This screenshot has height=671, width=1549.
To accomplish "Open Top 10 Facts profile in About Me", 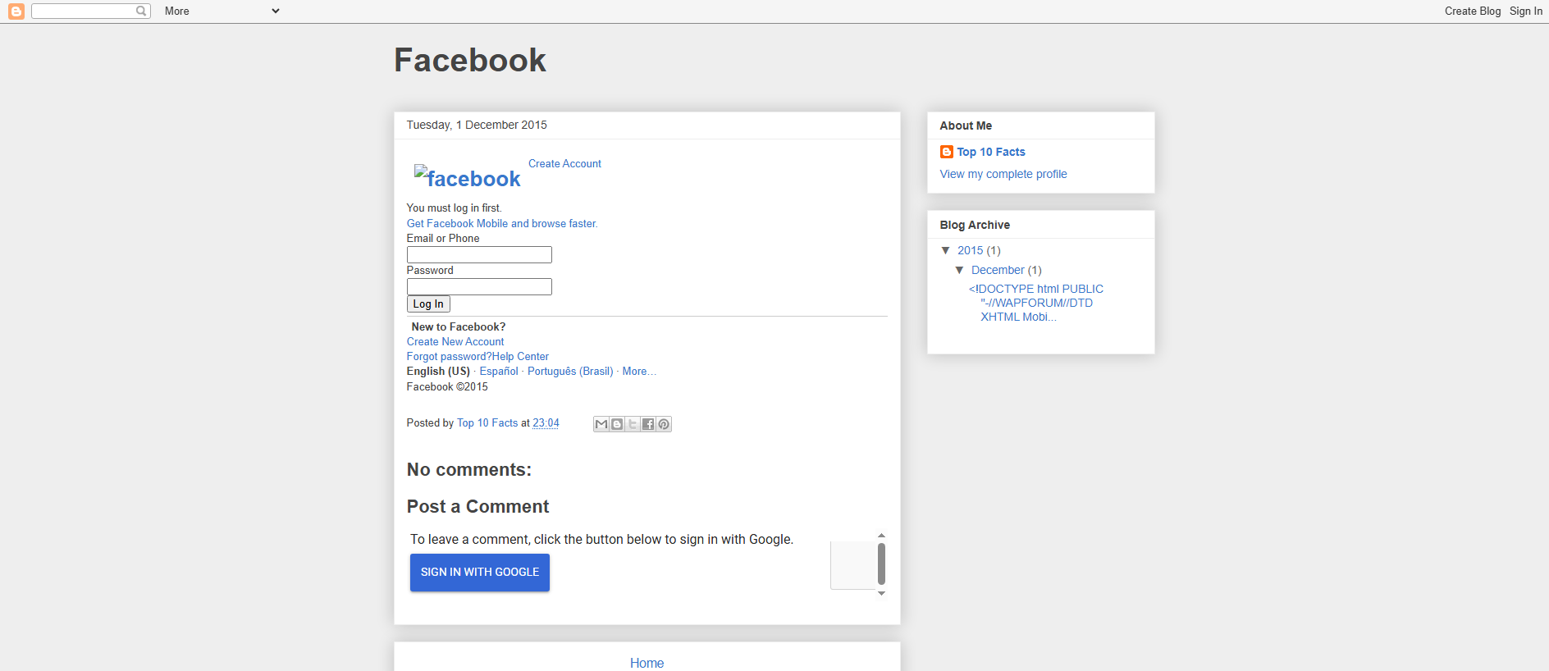I will click(991, 152).
